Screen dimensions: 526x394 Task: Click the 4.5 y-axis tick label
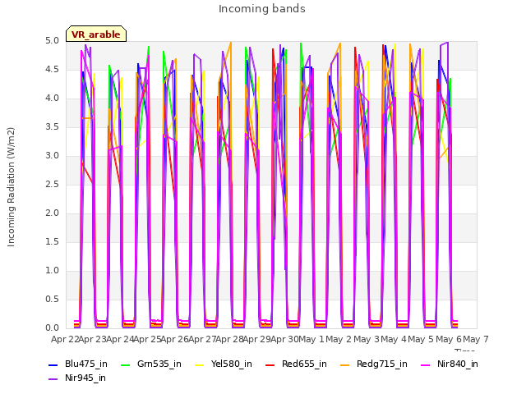[52, 70]
